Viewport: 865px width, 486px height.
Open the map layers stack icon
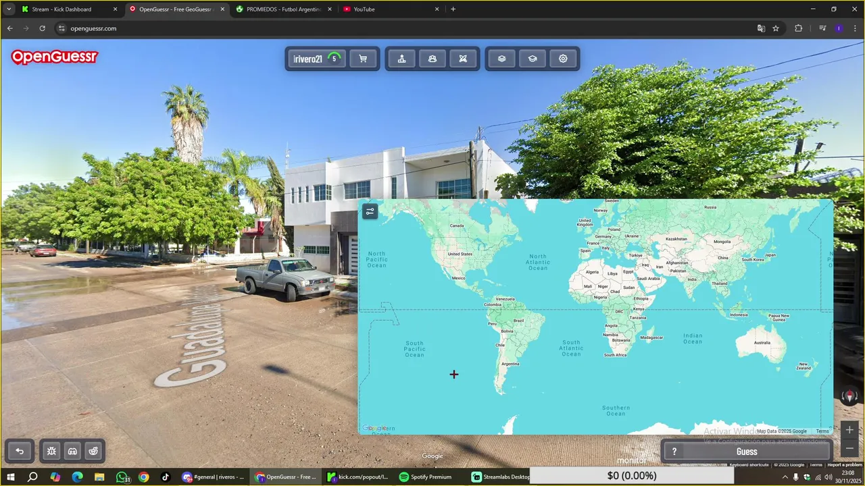(501, 59)
